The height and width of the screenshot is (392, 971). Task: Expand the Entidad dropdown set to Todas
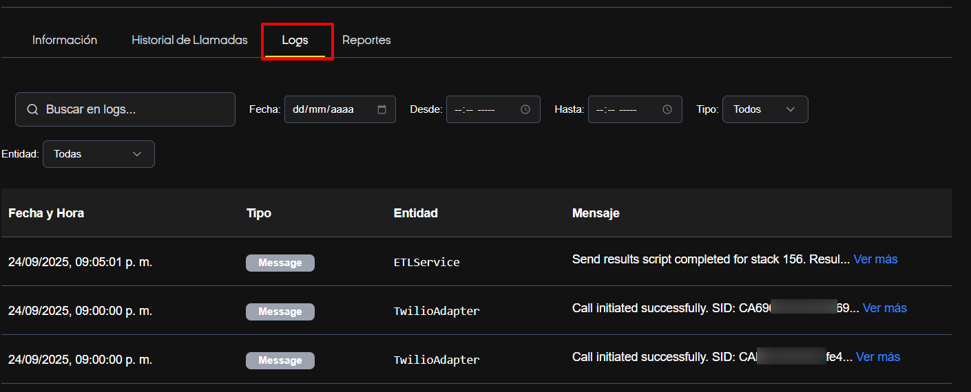pos(98,154)
